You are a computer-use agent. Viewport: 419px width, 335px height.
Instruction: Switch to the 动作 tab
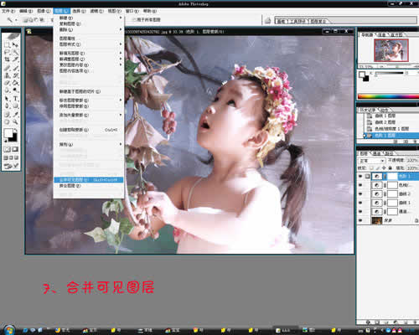(385, 110)
